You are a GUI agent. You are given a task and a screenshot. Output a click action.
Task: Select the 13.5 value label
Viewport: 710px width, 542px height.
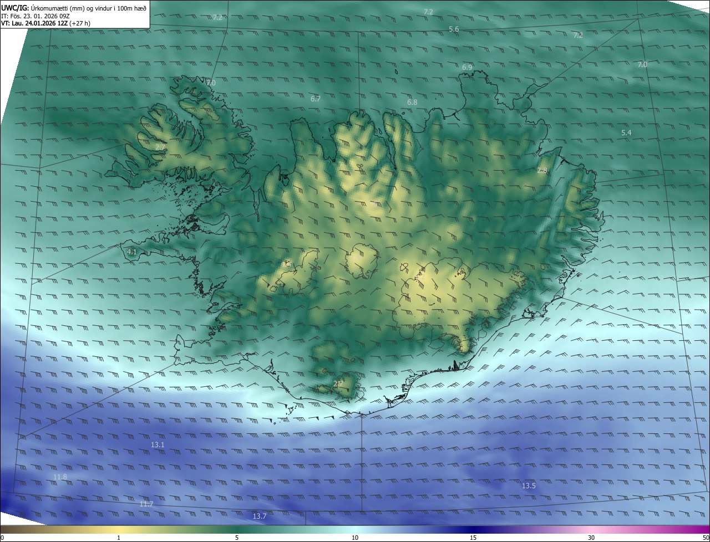pyautogui.click(x=529, y=485)
